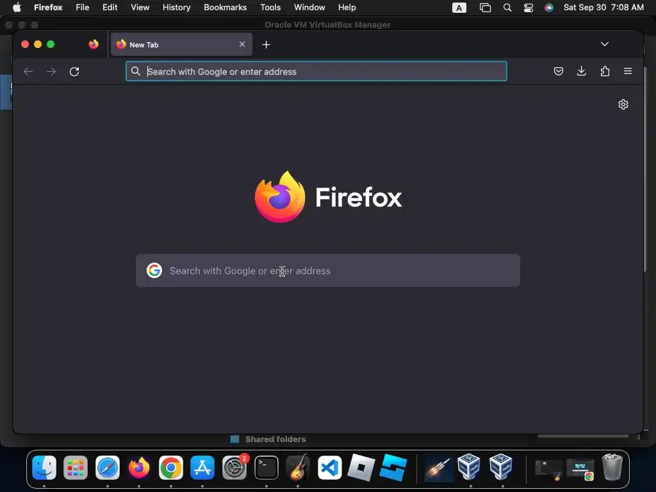656x492 pixels.
Task: Focus the address bar search field
Action: (x=316, y=72)
